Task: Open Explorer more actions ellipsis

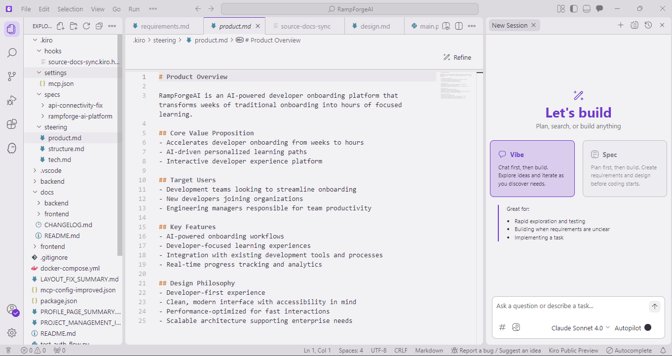Action: tap(112, 26)
